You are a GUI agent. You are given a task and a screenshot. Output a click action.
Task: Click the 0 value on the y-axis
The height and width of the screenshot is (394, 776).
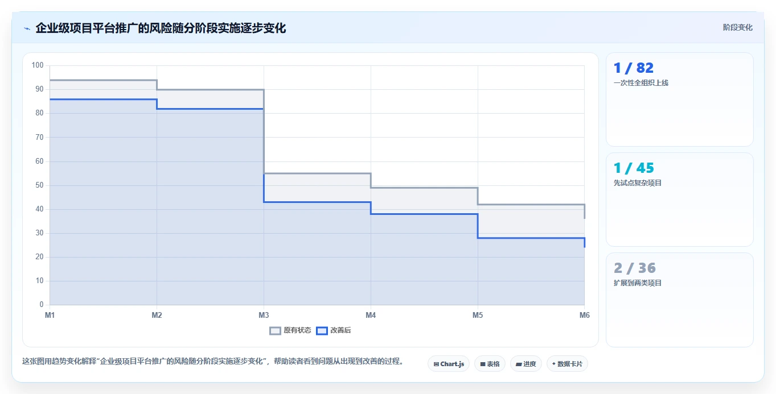(42, 305)
